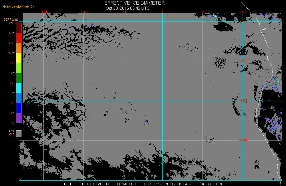Click the '75' scale value

coord(12,73)
